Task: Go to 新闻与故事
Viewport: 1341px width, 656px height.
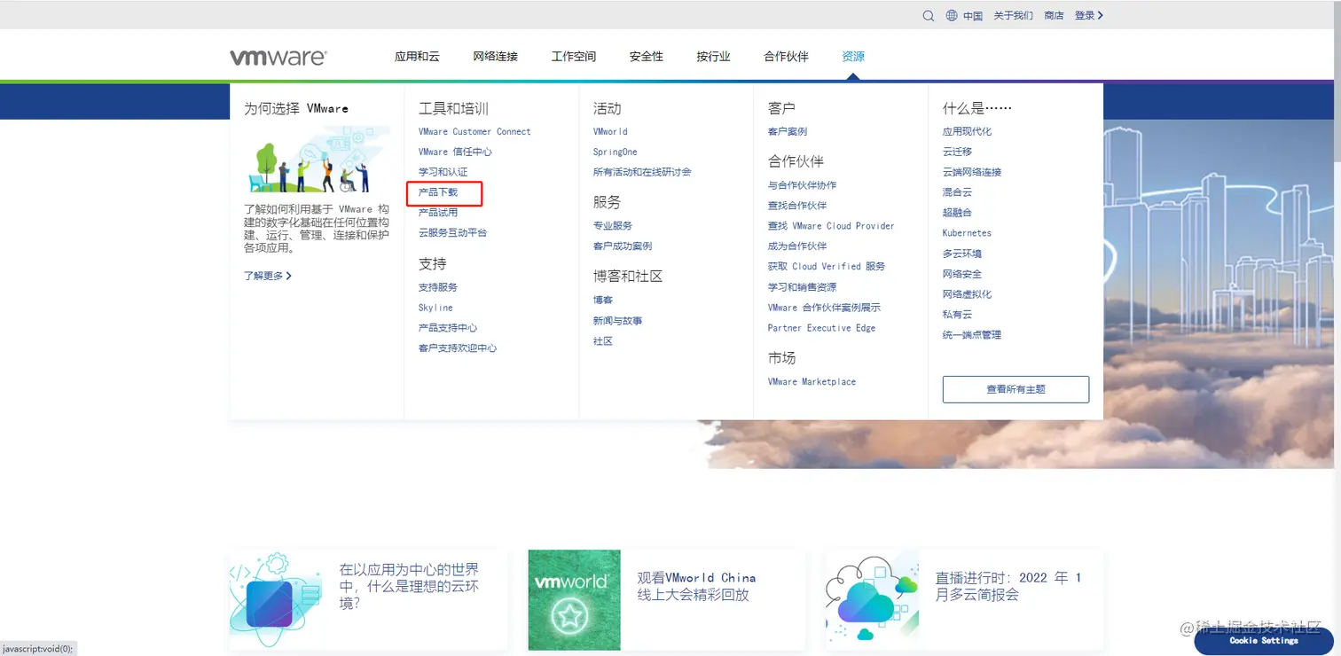Action: click(617, 321)
